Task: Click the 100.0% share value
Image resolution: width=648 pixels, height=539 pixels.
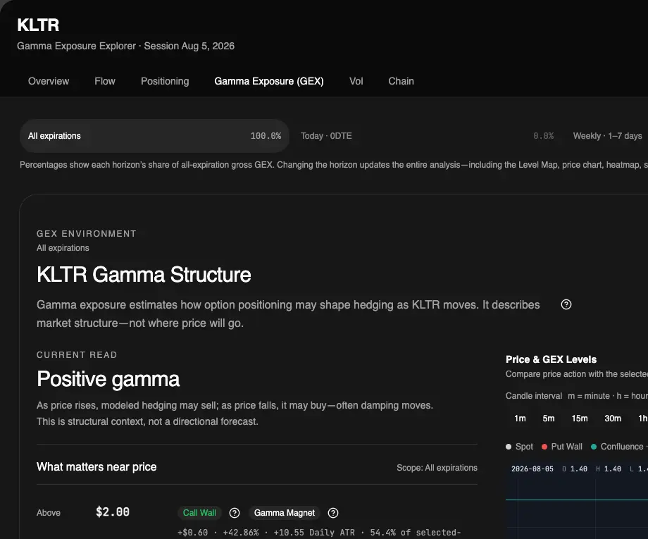Action: (266, 136)
